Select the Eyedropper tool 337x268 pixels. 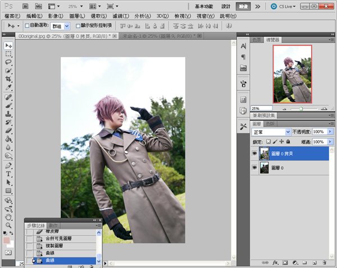coord(8,87)
